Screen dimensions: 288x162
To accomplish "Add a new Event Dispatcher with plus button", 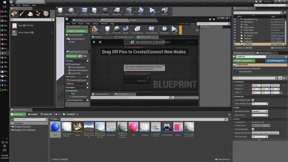I will click(x=87, y=100).
